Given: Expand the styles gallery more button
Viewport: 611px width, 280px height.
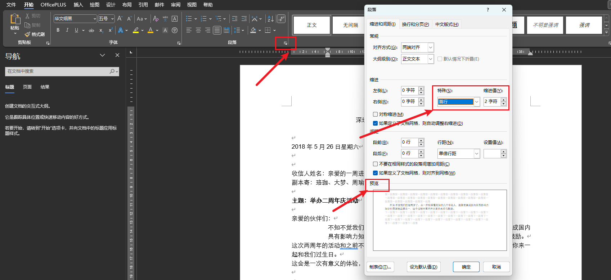Looking at the screenshot, I should tap(607, 32).
